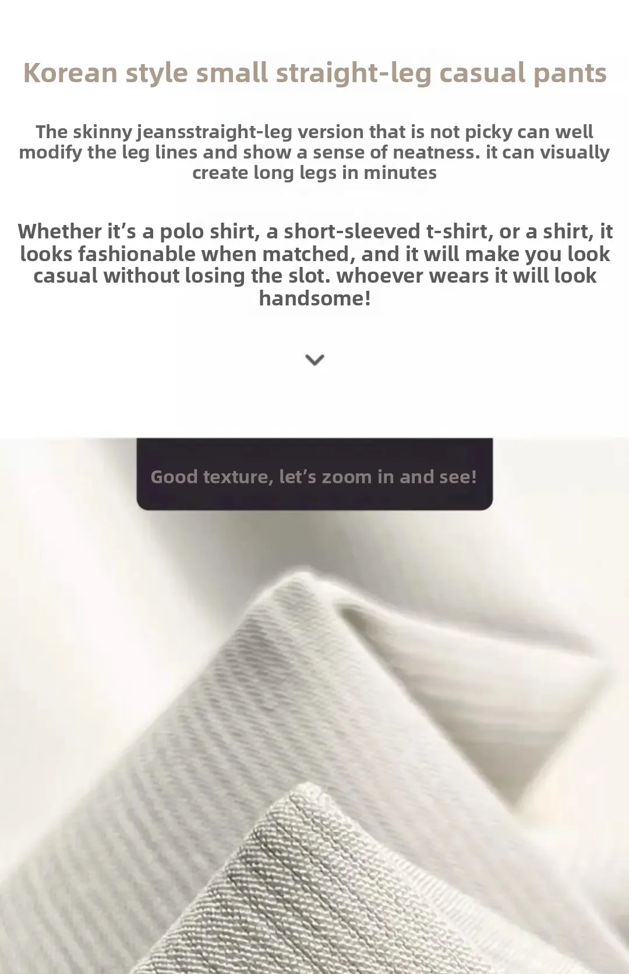Click the line starting 'modify the leg lines'
This screenshot has width=629, height=974.
pyautogui.click(x=314, y=152)
